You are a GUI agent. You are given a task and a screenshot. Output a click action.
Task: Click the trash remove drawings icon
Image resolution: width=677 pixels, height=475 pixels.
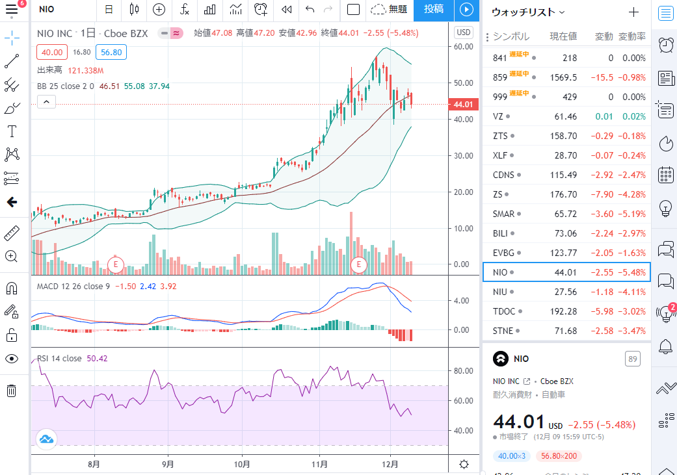click(x=12, y=391)
